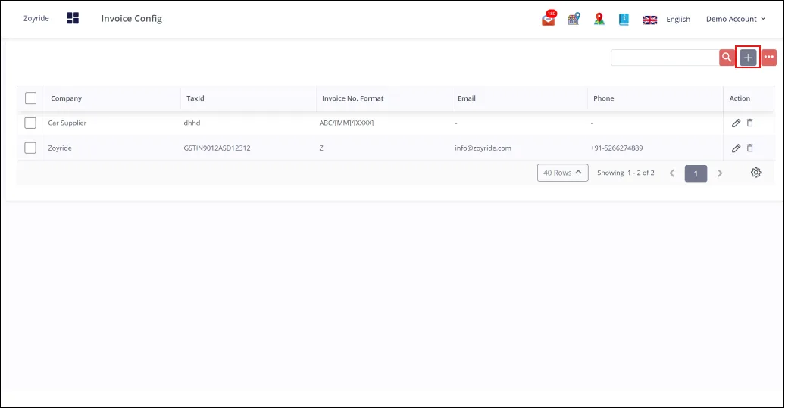The image size is (785, 409).
Task: Click the info@zoyride.com email cell
Action: pyautogui.click(x=483, y=148)
